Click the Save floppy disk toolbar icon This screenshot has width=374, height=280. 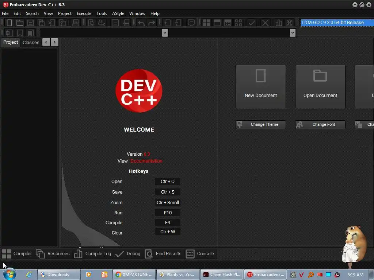[x=30, y=23]
